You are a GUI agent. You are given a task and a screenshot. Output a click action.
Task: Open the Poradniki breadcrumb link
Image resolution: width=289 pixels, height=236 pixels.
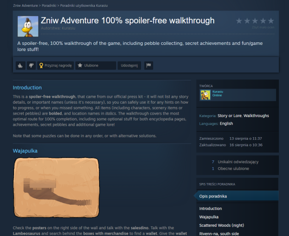tap(49, 5)
